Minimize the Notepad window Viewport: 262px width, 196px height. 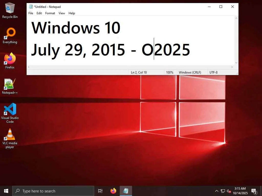pyautogui.click(x=209, y=7)
